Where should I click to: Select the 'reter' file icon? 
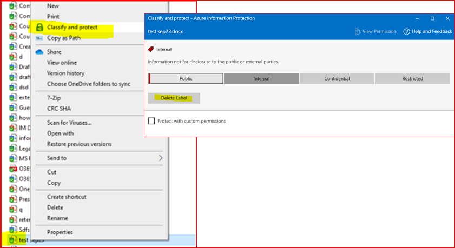13,219
